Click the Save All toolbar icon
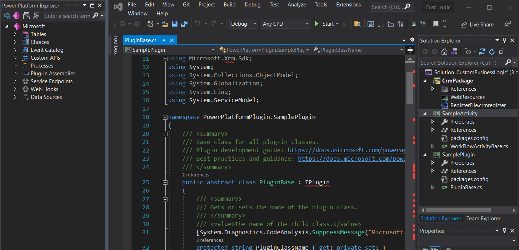The height and width of the screenshot is (250, 519). tap(184, 24)
